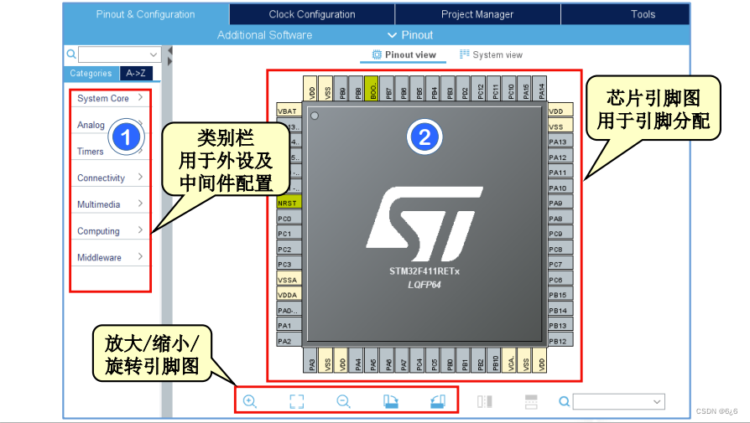Click pin PC0 on the chip
The height and width of the screenshot is (423, 750).
pyautogui.click(x=289, y=218)
